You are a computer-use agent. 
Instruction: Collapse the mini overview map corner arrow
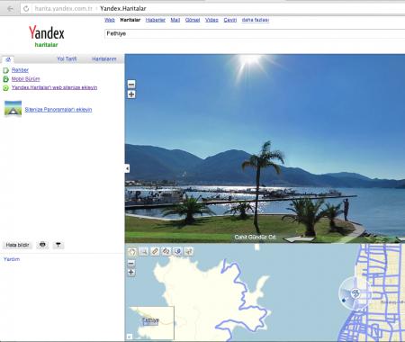coord(129,337)
